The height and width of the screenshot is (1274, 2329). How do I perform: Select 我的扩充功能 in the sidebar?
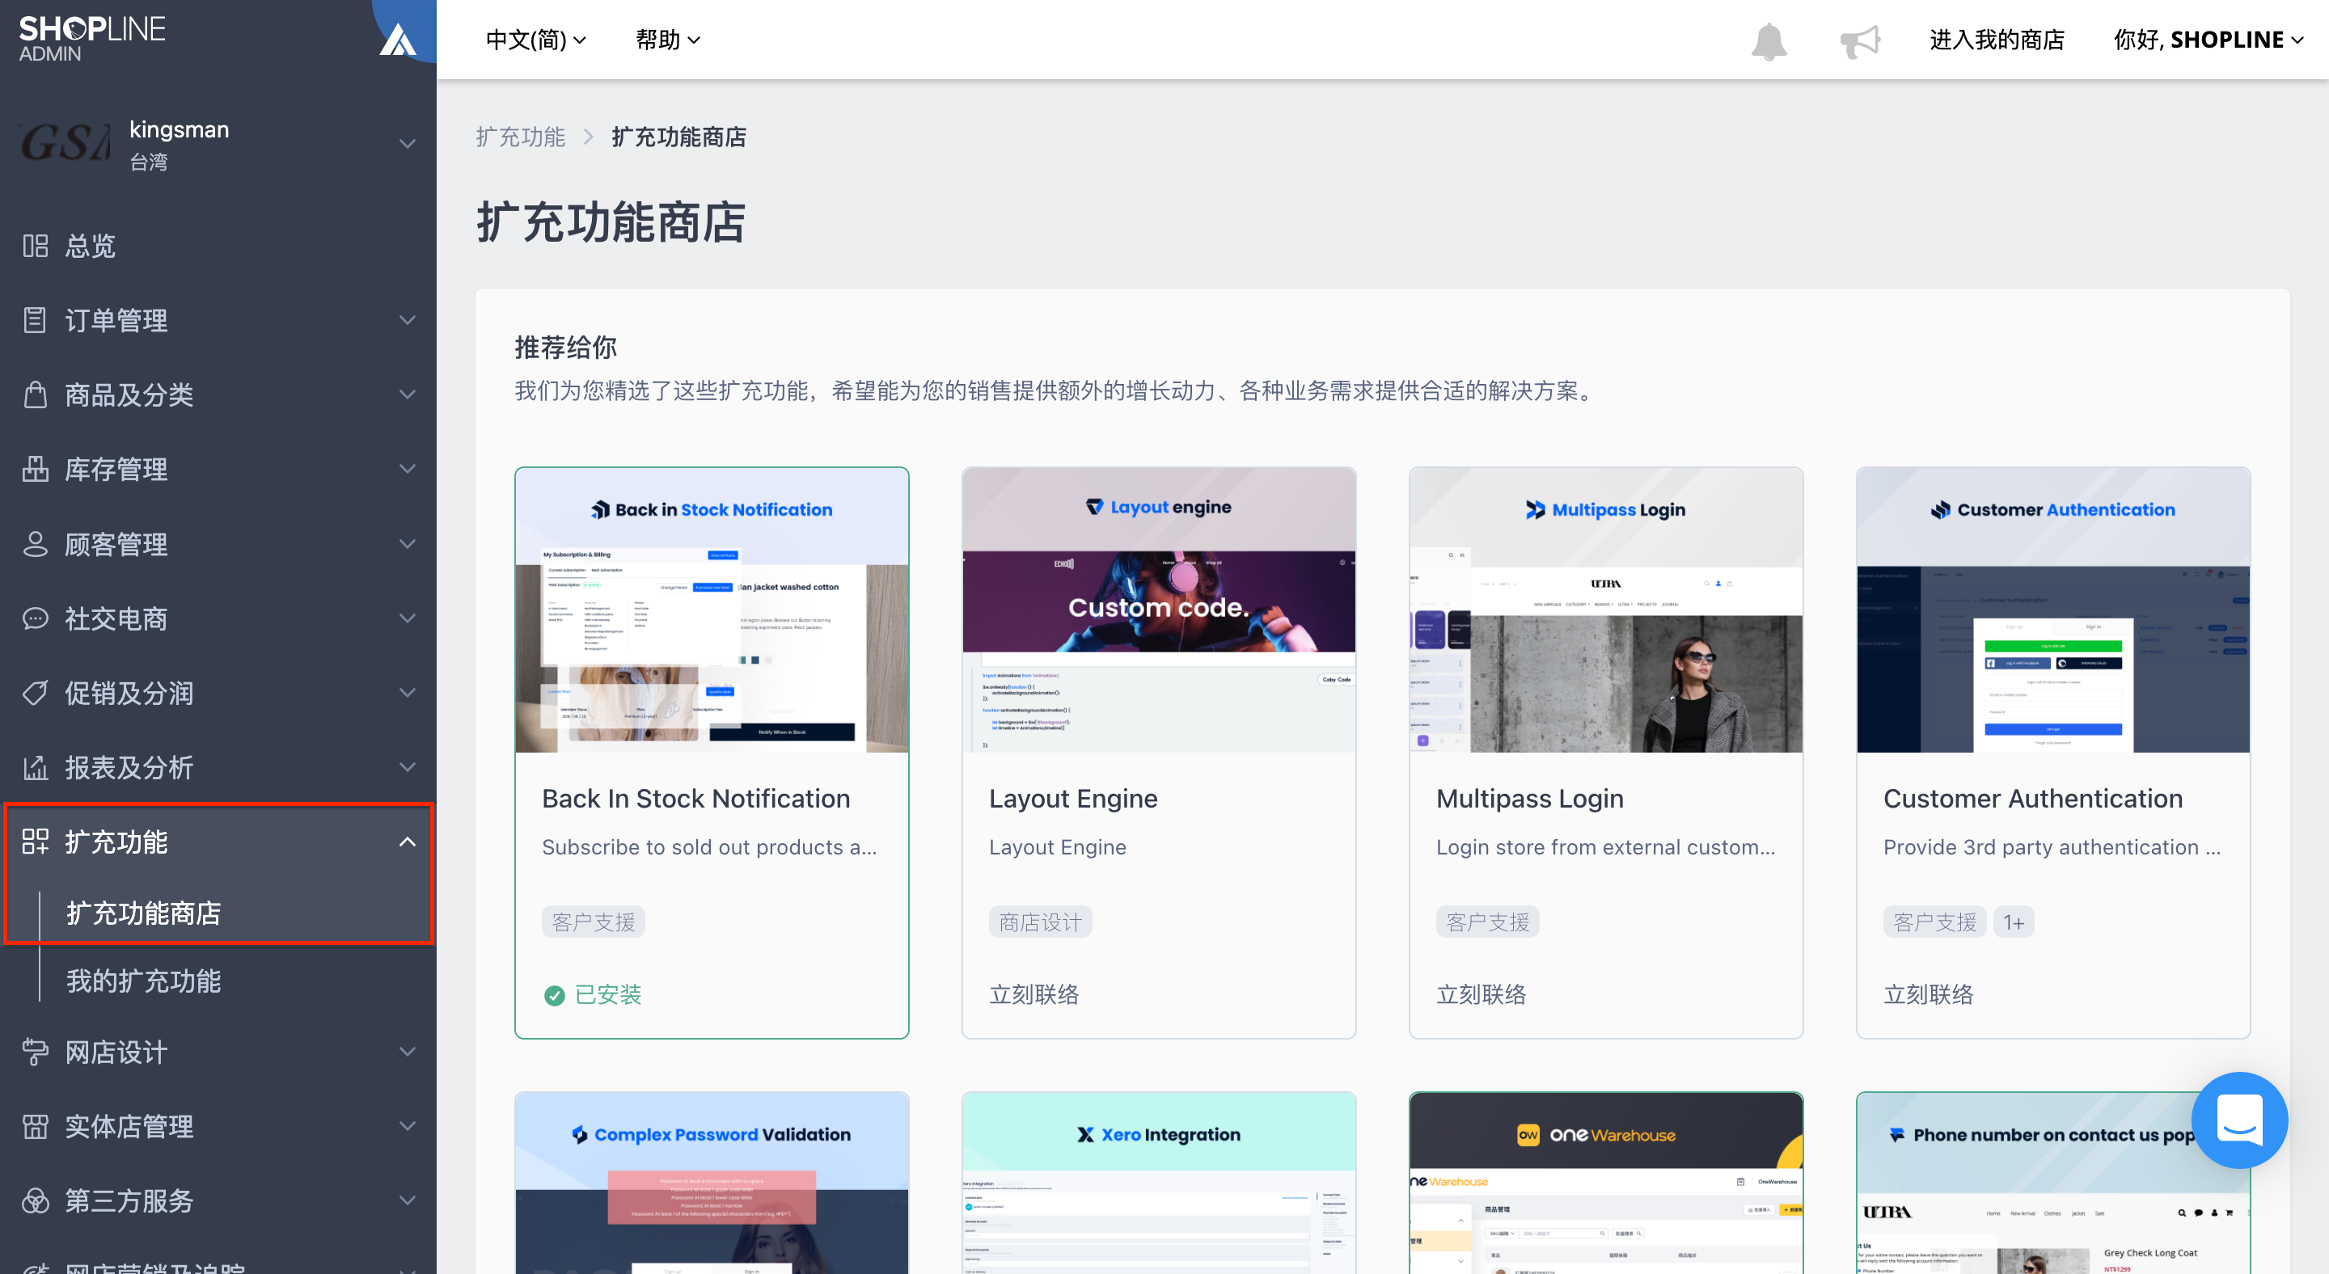pyautogui.click(x=144, y=981)
